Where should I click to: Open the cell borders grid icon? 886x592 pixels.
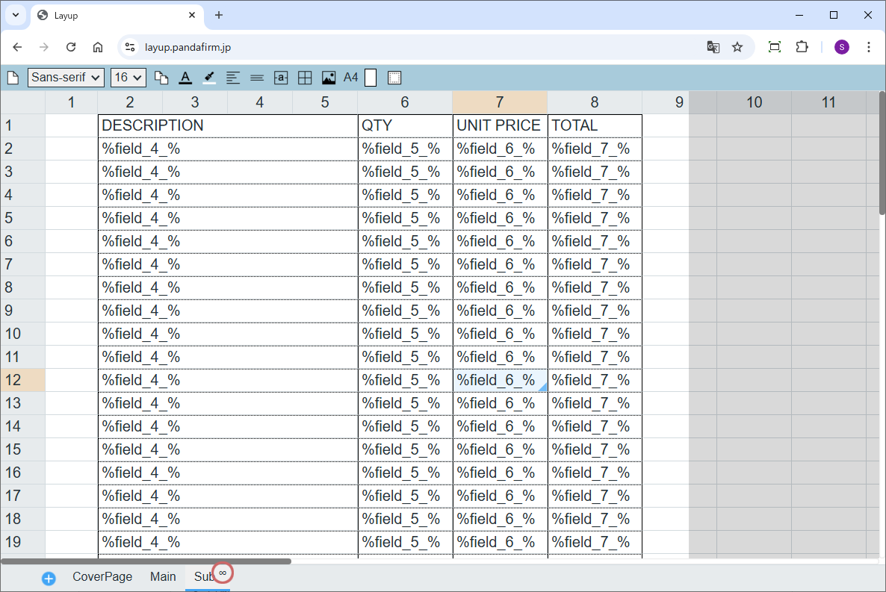click(x=305, y=78)
